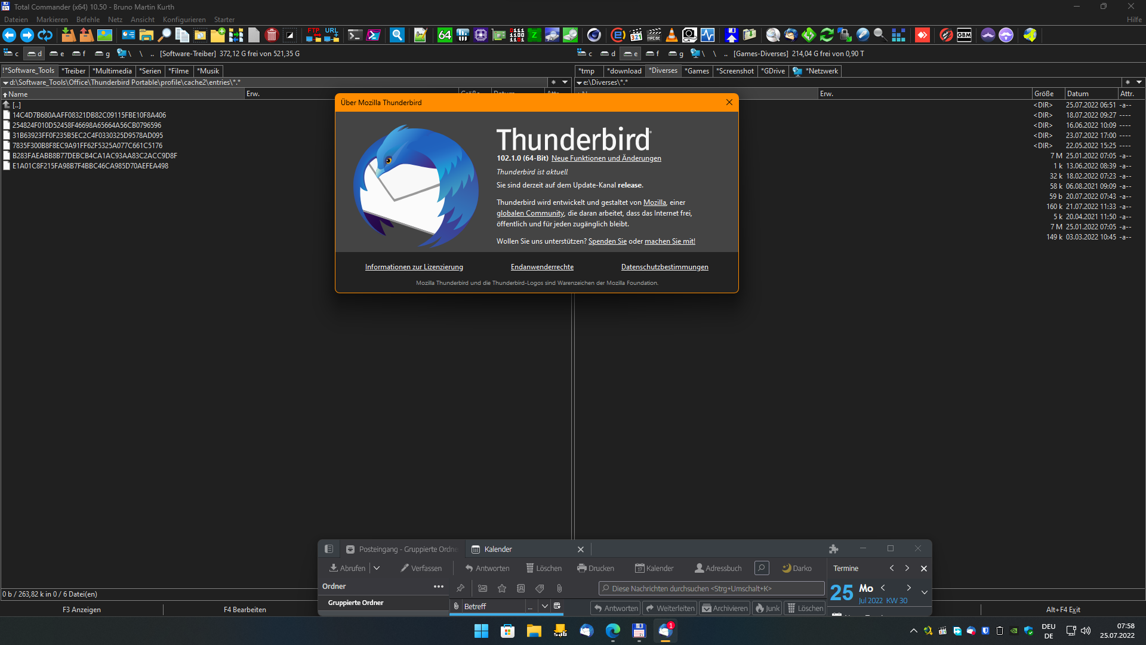
Task: Open the Spenden Sie link
Action: click(607, 241)
